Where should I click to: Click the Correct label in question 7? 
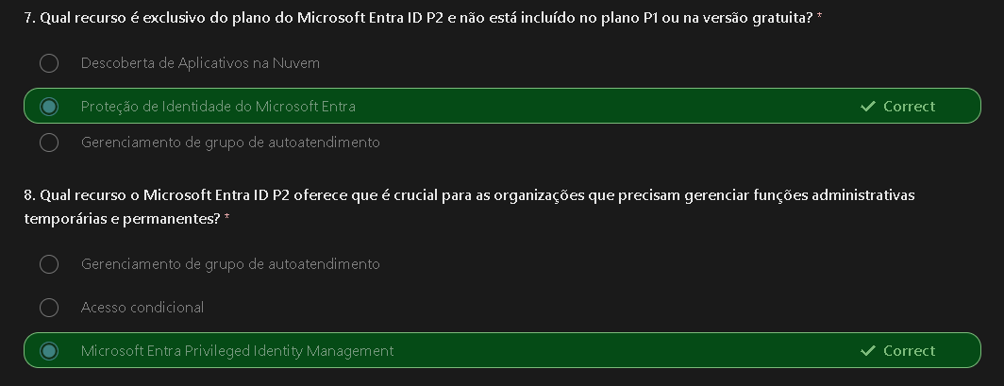click(909, 107)
